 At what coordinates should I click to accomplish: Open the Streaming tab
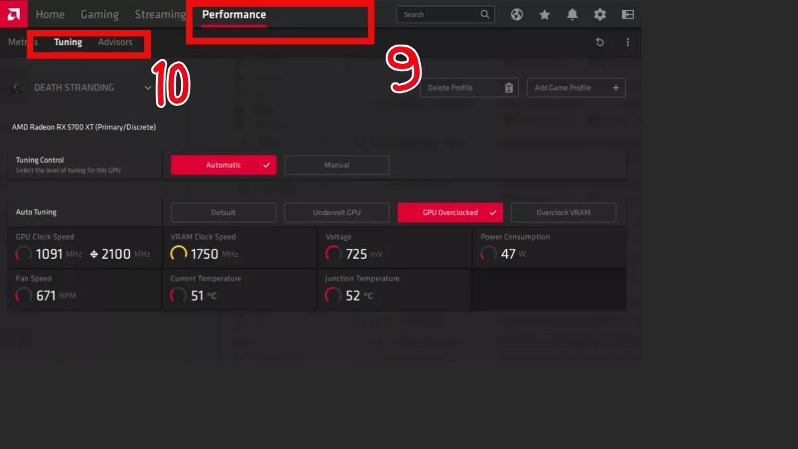coord(160,14)
